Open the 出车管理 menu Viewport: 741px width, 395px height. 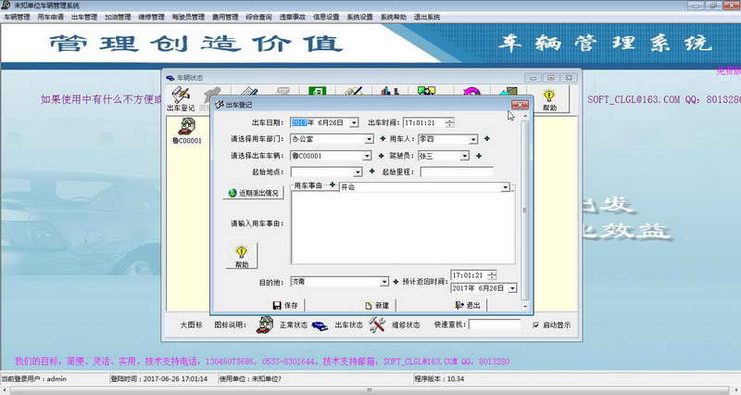(x=83, y=17)
